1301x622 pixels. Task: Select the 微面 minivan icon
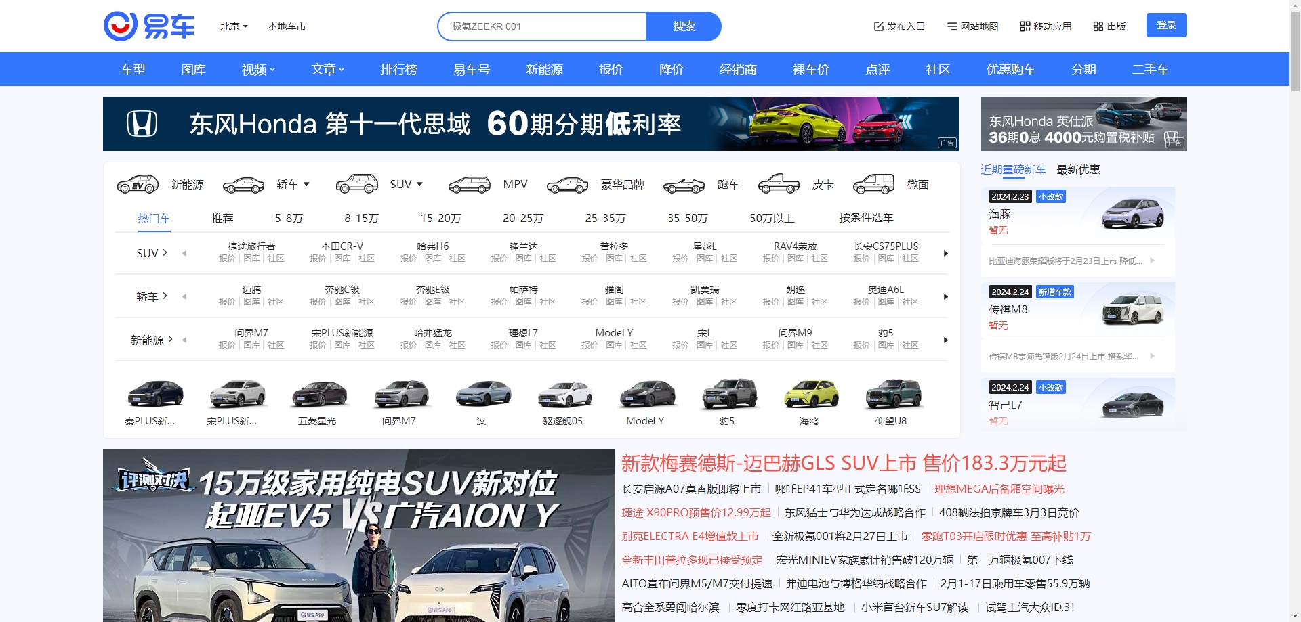(873, 184)
